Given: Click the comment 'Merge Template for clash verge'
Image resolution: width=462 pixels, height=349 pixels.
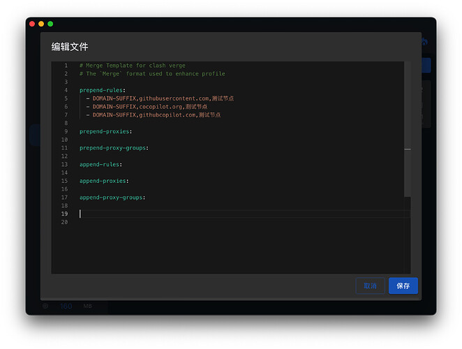Looking at the screenshot, I should [133, 66].
